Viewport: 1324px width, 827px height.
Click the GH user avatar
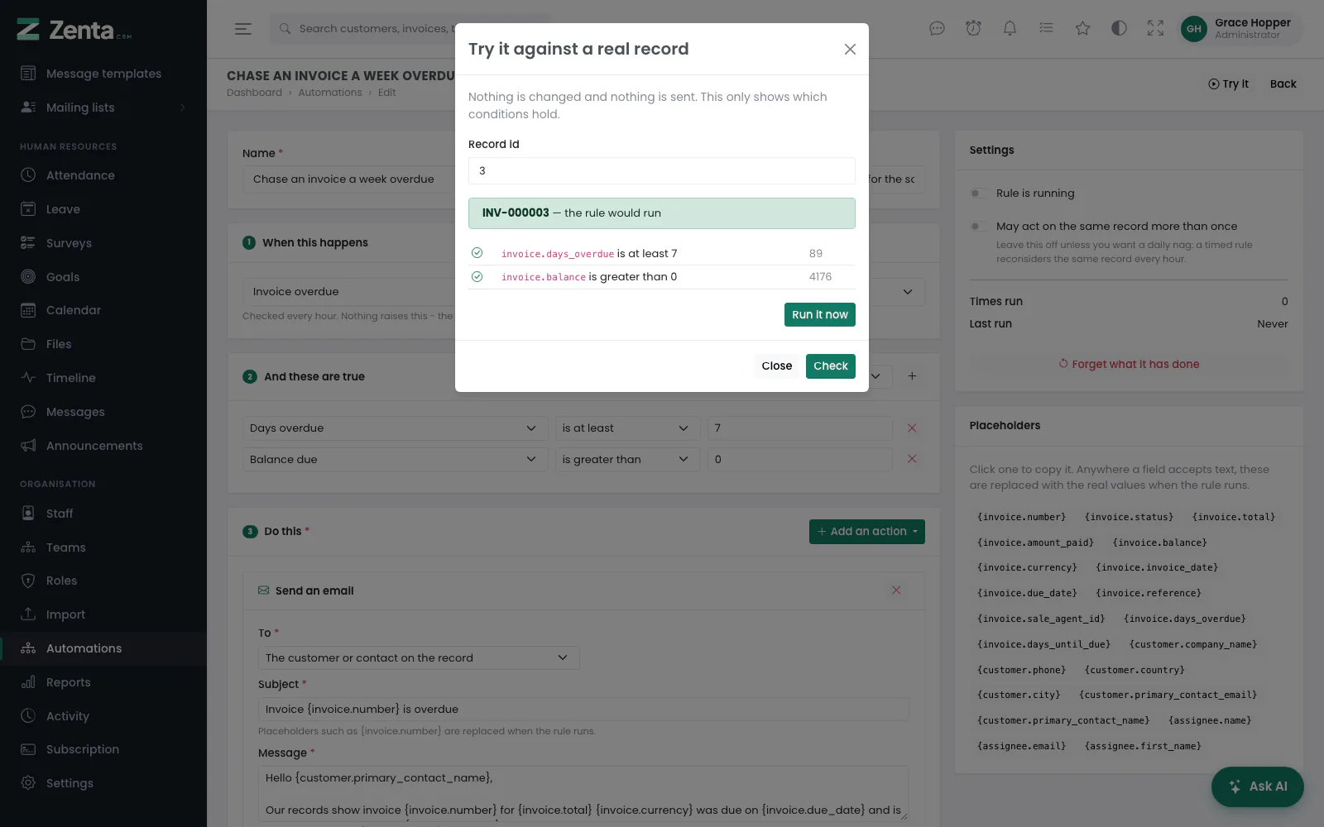(1193, 29)
